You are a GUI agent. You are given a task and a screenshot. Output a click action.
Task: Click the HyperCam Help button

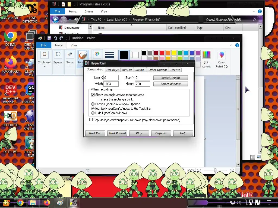point(183,133)
